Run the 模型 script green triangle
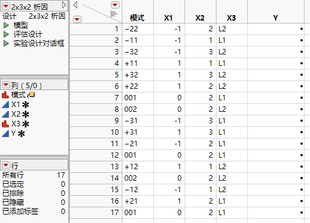The image size is (310, 223). (x=6, y=25)
